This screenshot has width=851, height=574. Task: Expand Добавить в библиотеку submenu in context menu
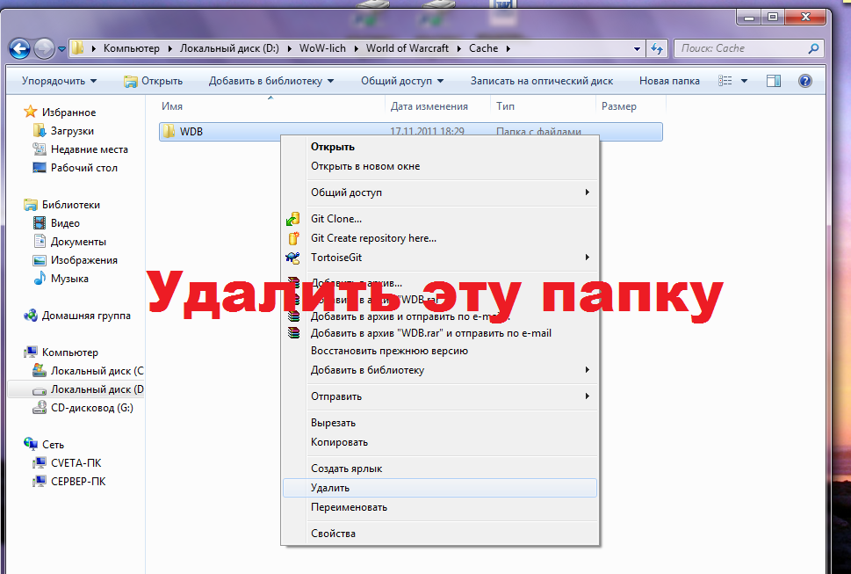pyautogui.click(x=440, y=370)
